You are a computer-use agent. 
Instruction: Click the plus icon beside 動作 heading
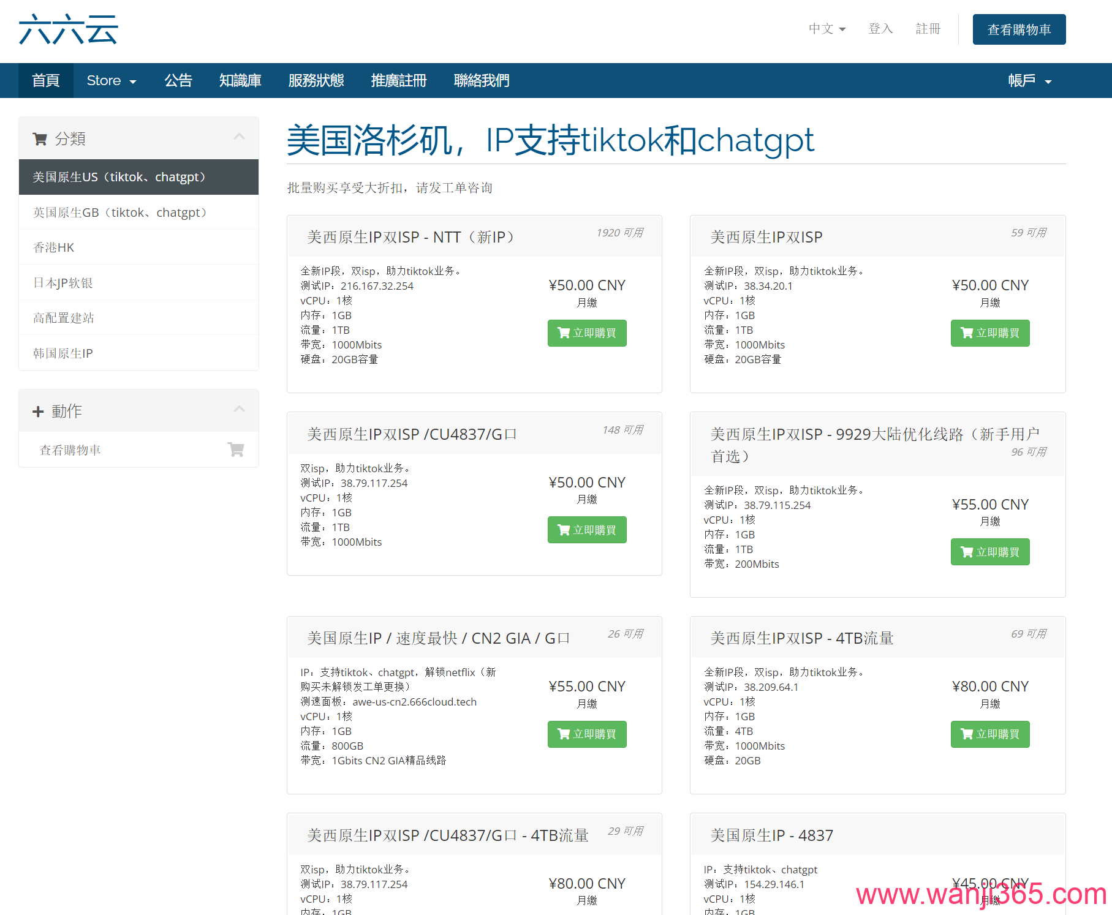tap(38, 411)
